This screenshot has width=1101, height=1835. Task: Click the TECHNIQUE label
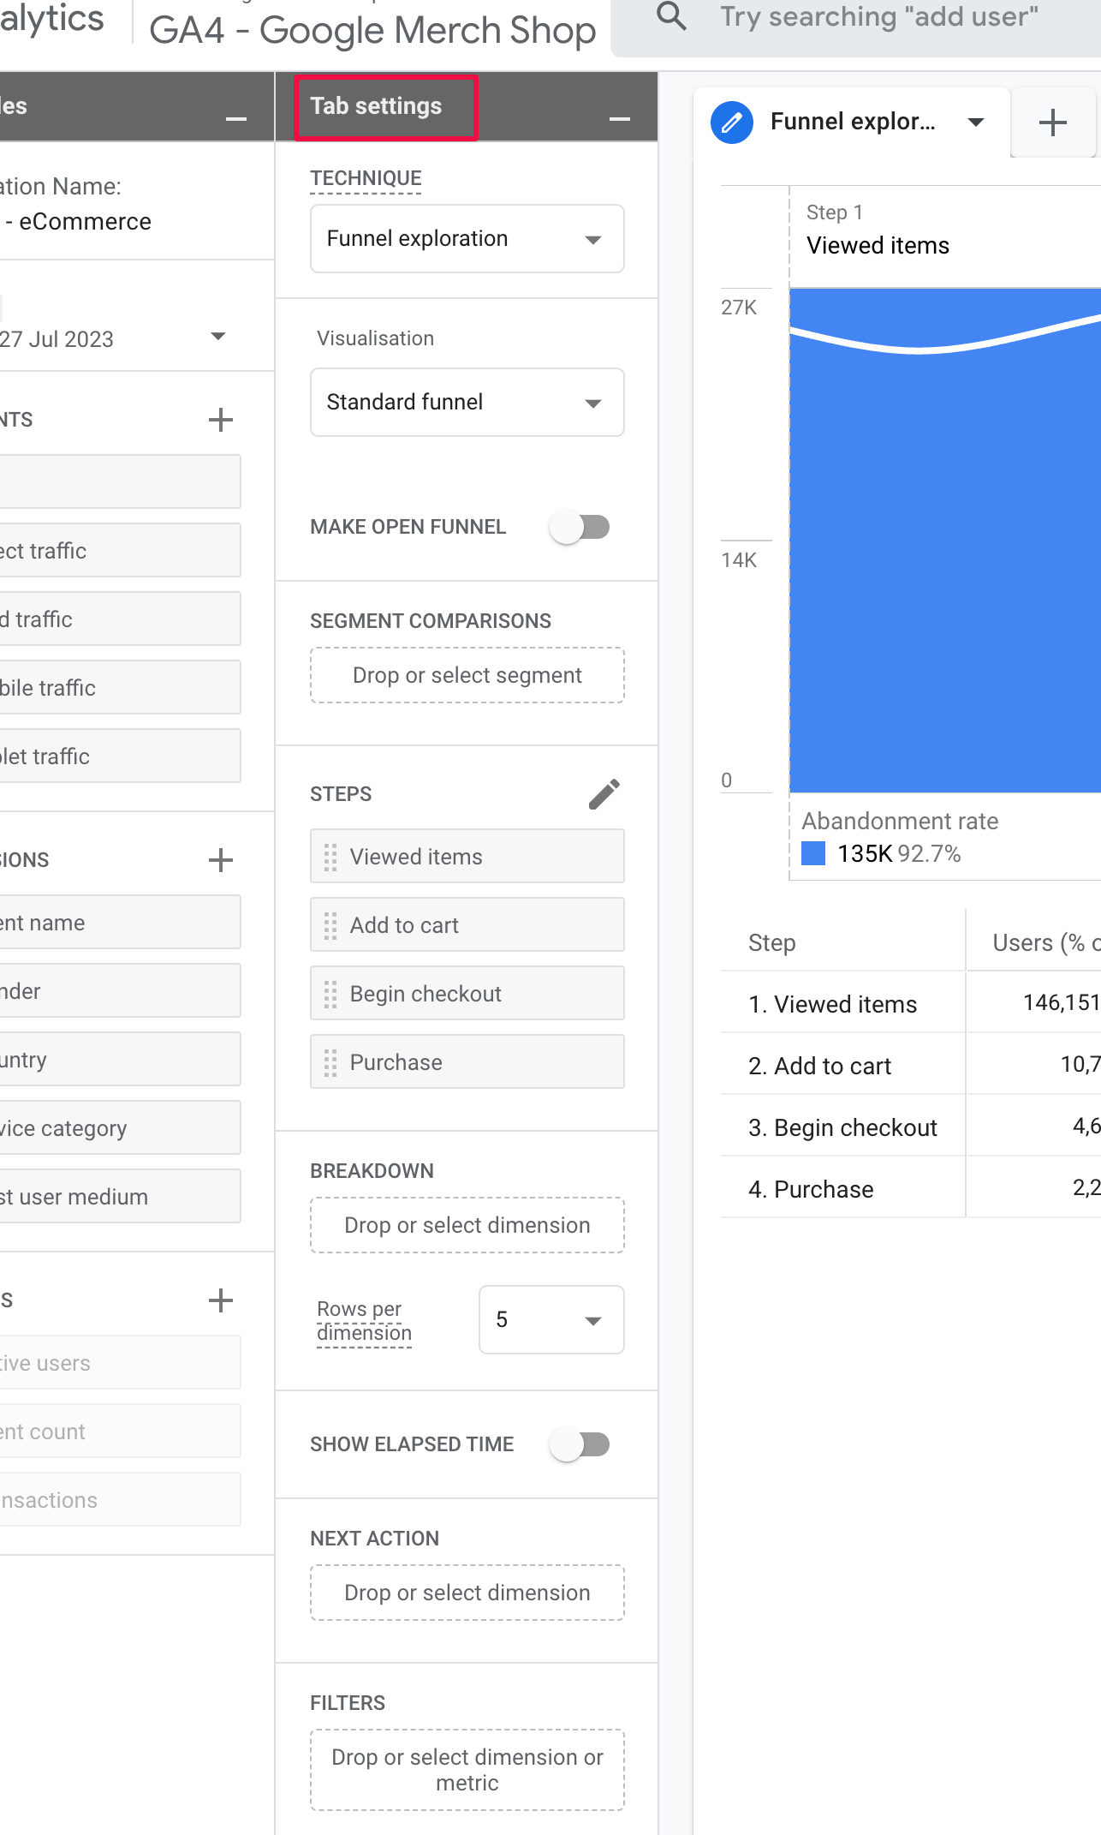(366, 178)
